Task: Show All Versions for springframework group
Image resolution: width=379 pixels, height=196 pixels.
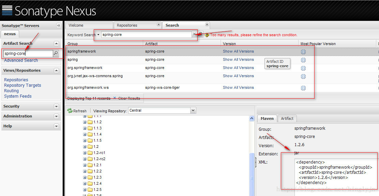Action: pyautogui.click(x=238, y=51)
